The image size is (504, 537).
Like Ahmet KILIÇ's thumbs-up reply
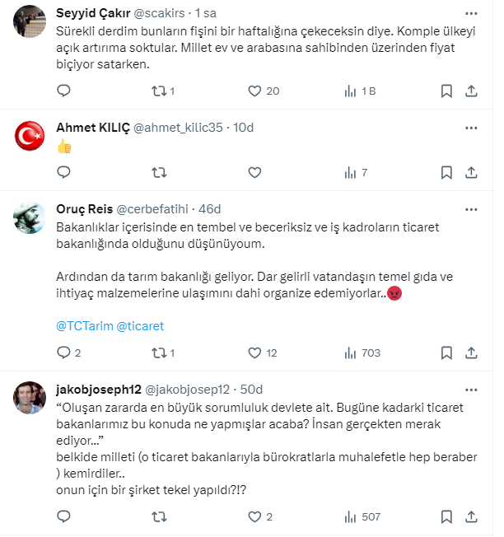[254, 173]
